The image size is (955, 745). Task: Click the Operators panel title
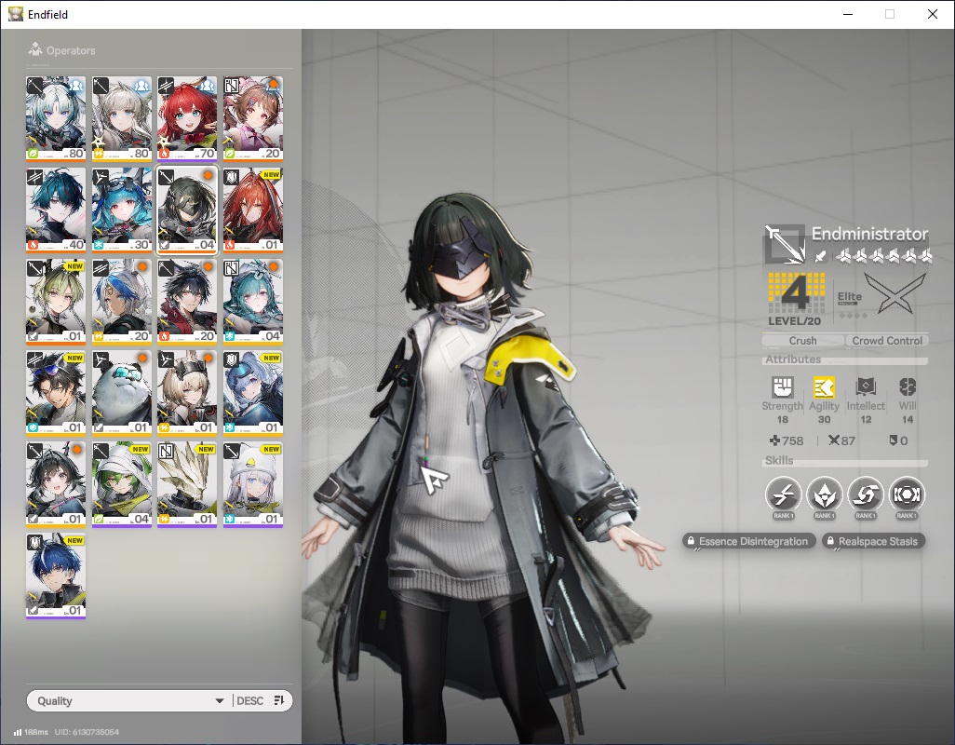71,50
